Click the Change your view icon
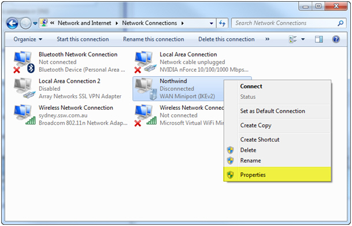Screen dimensions: 352x226 coord(292,39)
